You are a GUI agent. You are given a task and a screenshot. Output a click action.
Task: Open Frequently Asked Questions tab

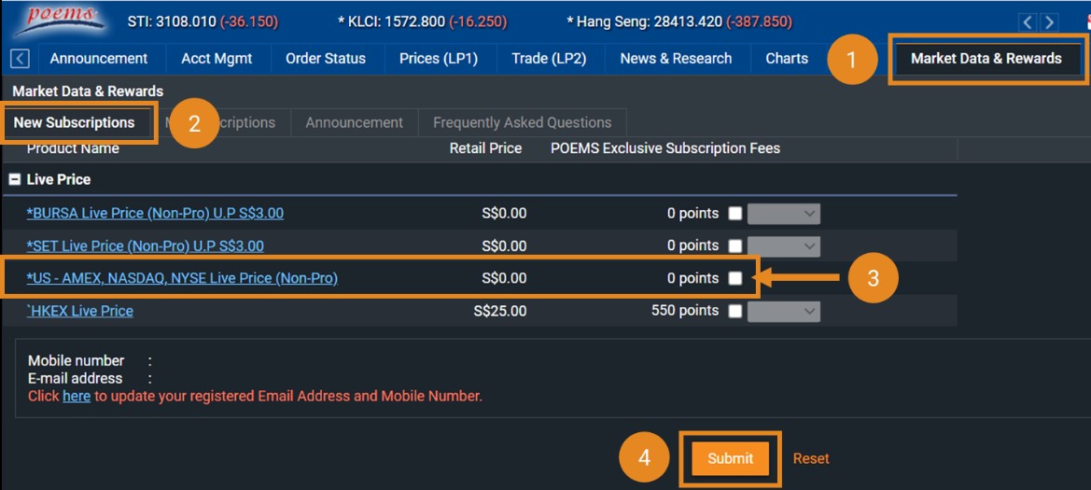pos(522,122)
